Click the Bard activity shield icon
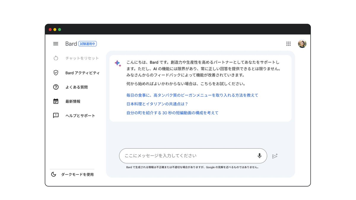 click(x=56, y=73)
